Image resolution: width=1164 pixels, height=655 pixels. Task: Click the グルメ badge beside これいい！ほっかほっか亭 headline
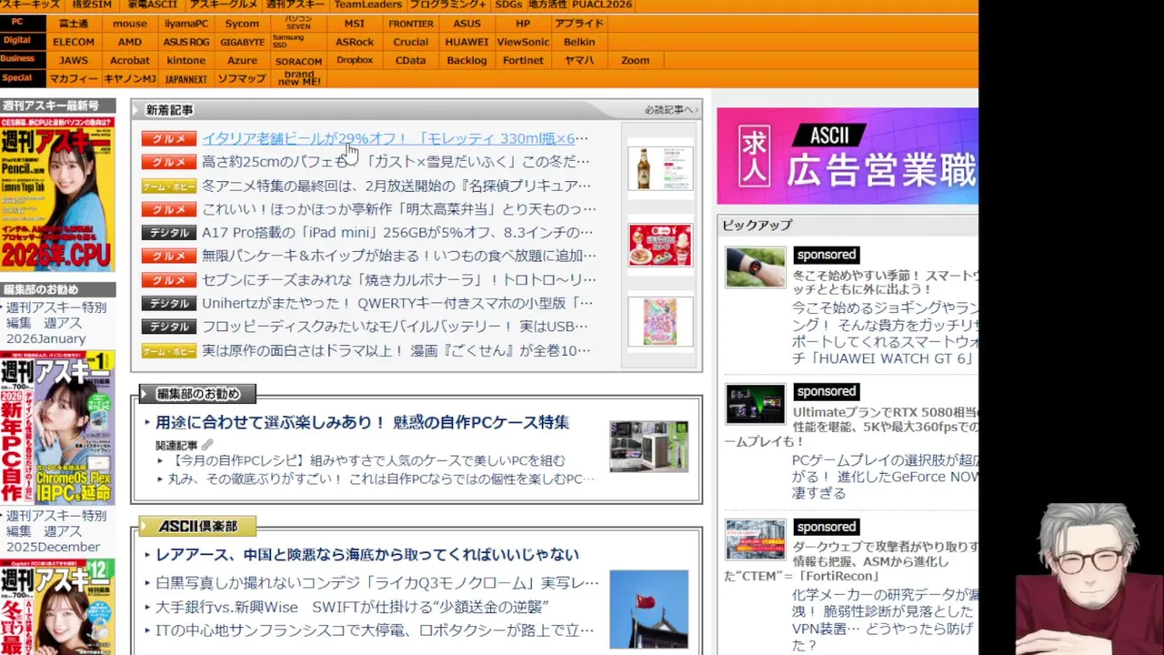(169, 209)
